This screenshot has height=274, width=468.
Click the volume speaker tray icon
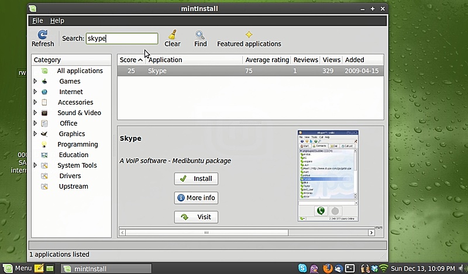tap(462, 268)
